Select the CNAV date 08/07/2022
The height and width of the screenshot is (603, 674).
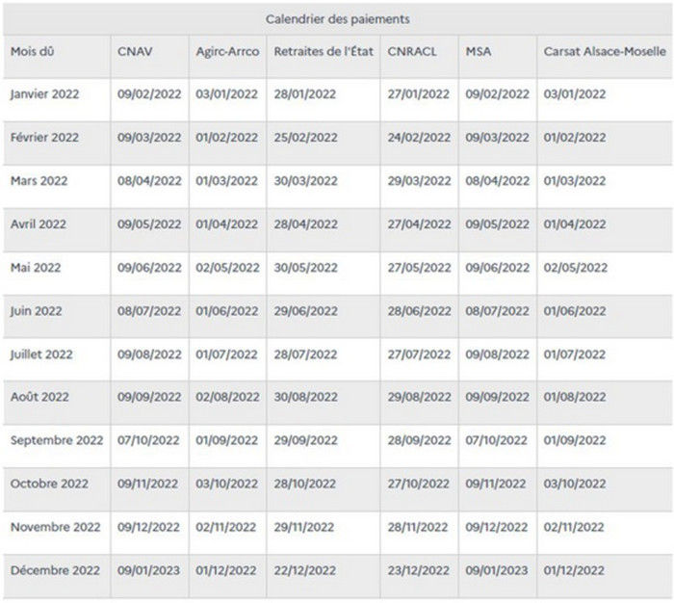coord(149,311)
